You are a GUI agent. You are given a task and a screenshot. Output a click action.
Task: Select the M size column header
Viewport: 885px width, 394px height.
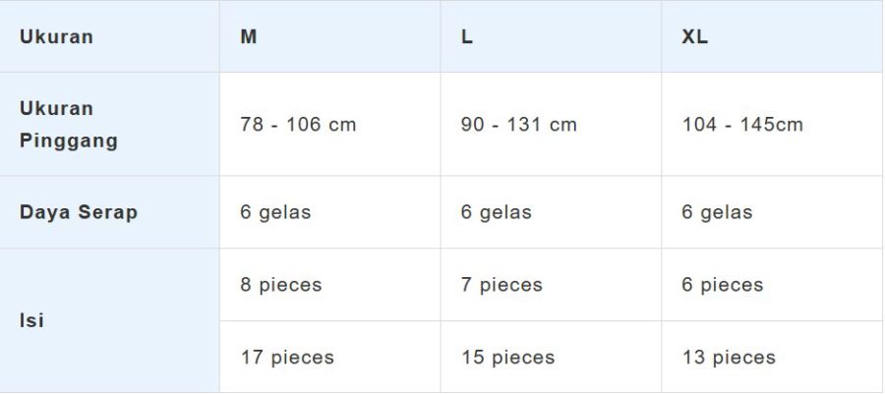tap(249, 37)
